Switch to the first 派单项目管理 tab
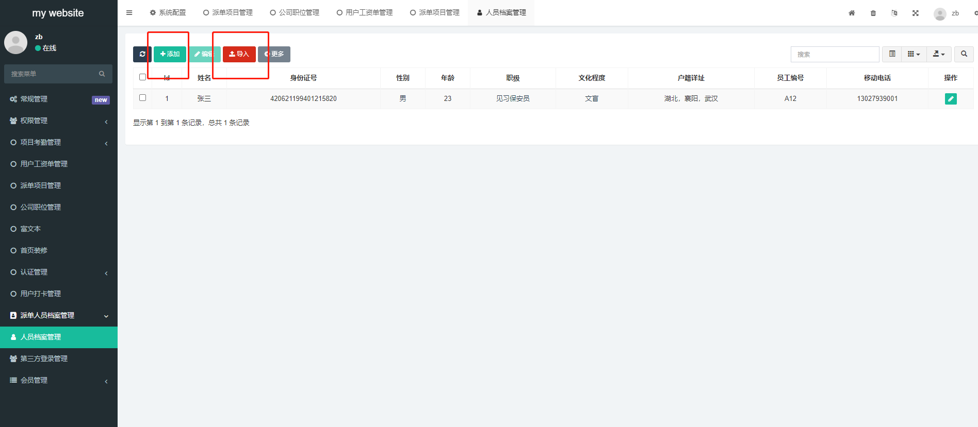 point(228,13)
